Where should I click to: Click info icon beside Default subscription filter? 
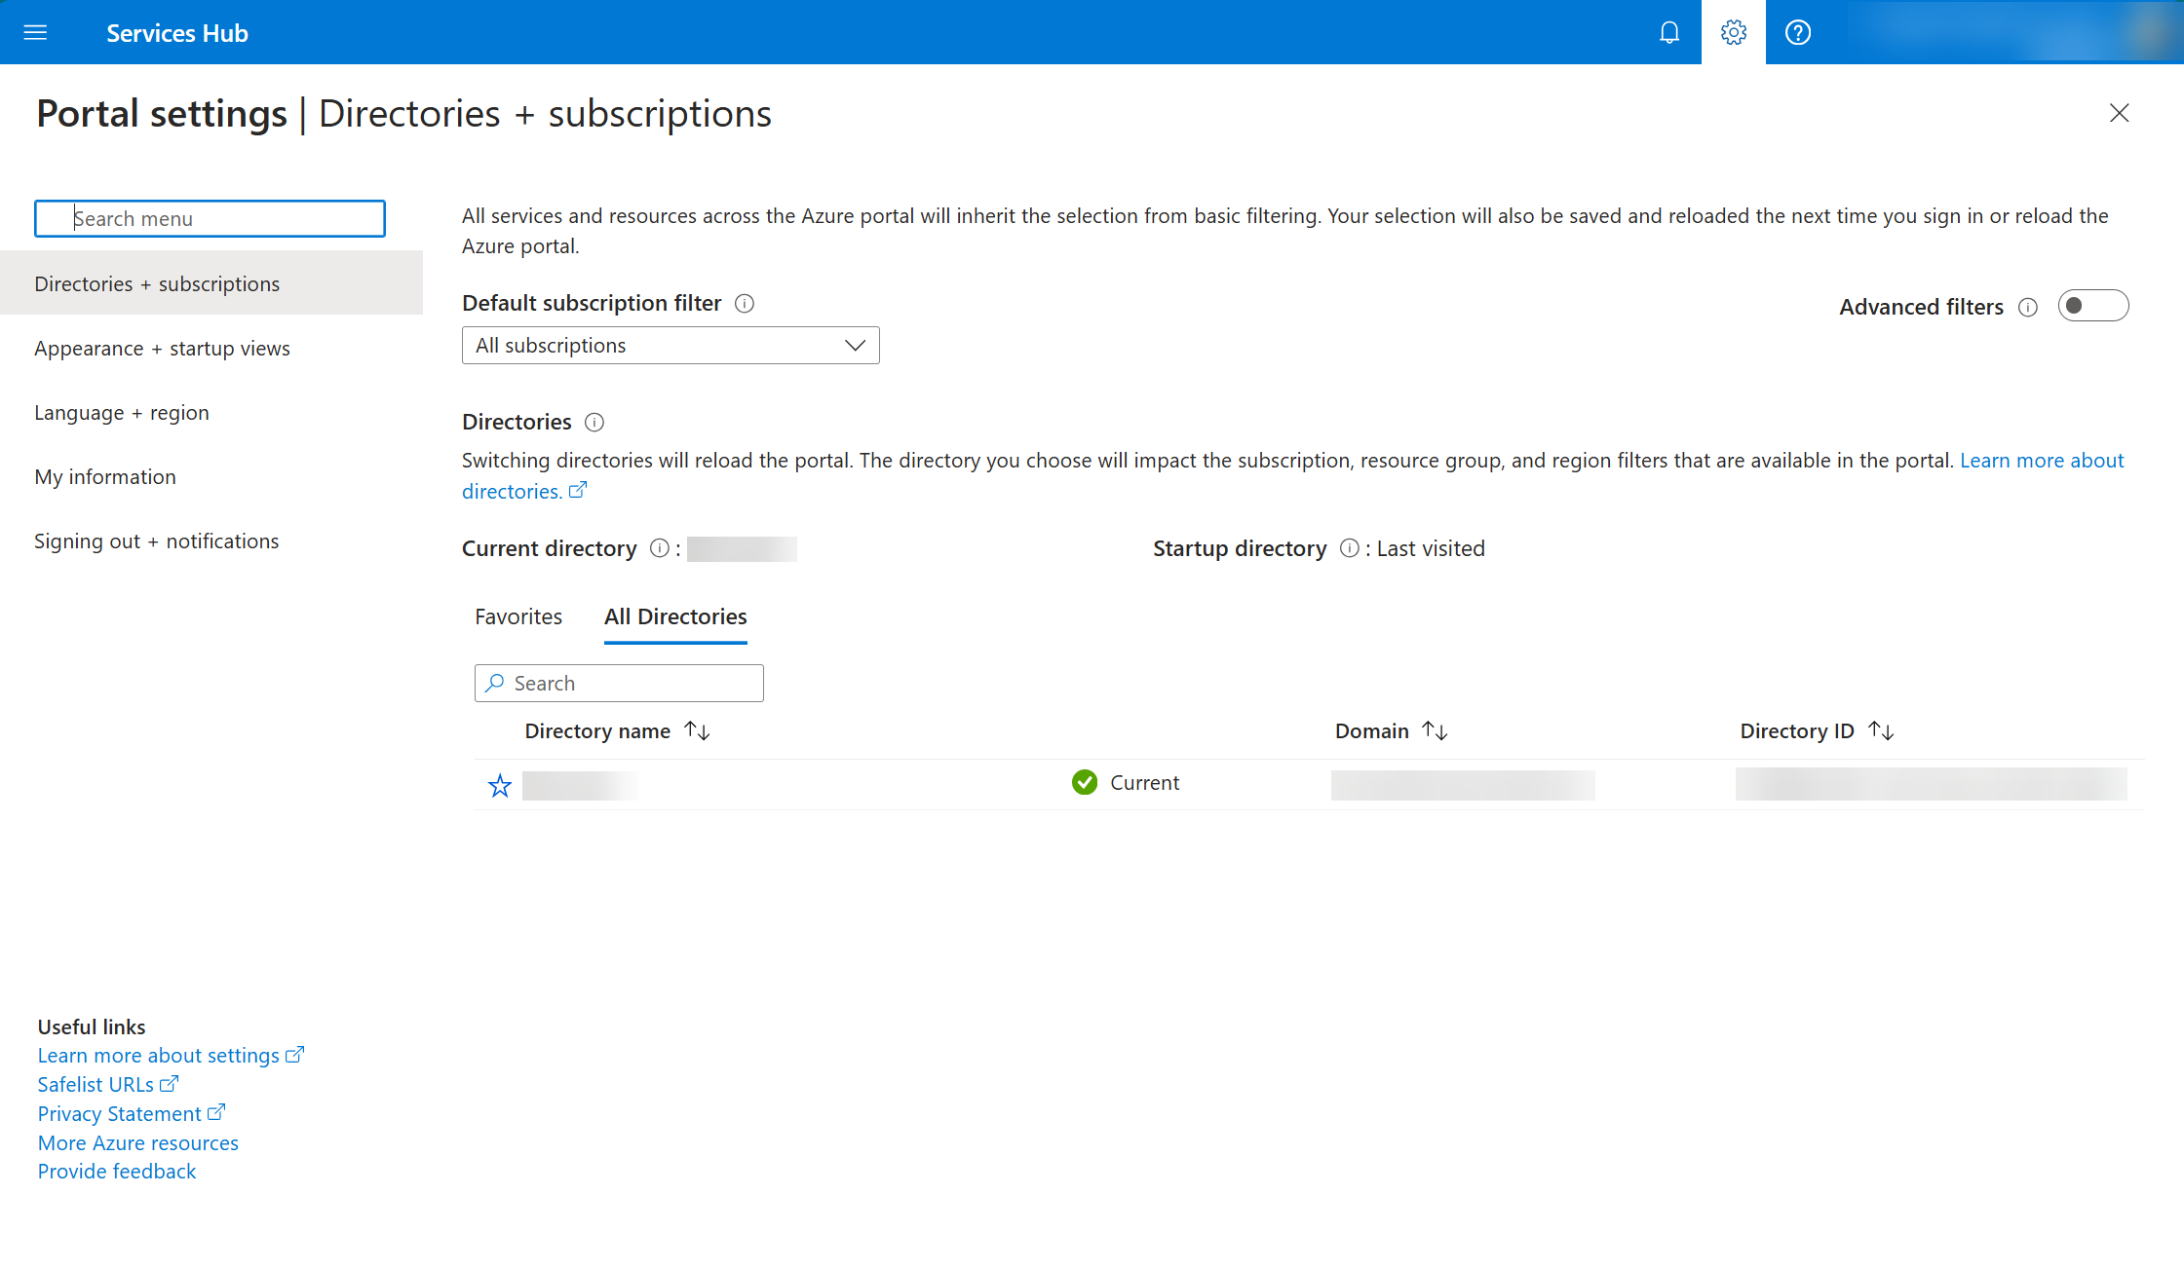tap(745, 304)
